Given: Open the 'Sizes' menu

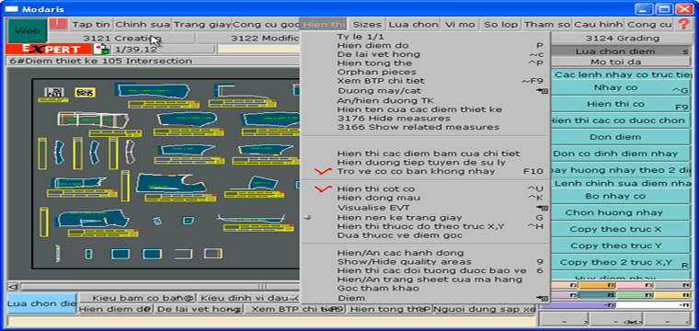Looking at the screenshot, I should 367,25.
